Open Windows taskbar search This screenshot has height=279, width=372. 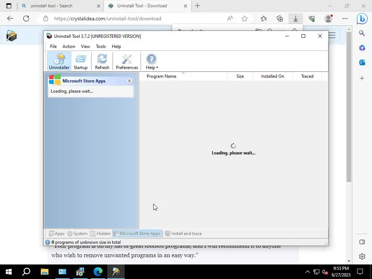pyautogui.click(x=26, y=272)
